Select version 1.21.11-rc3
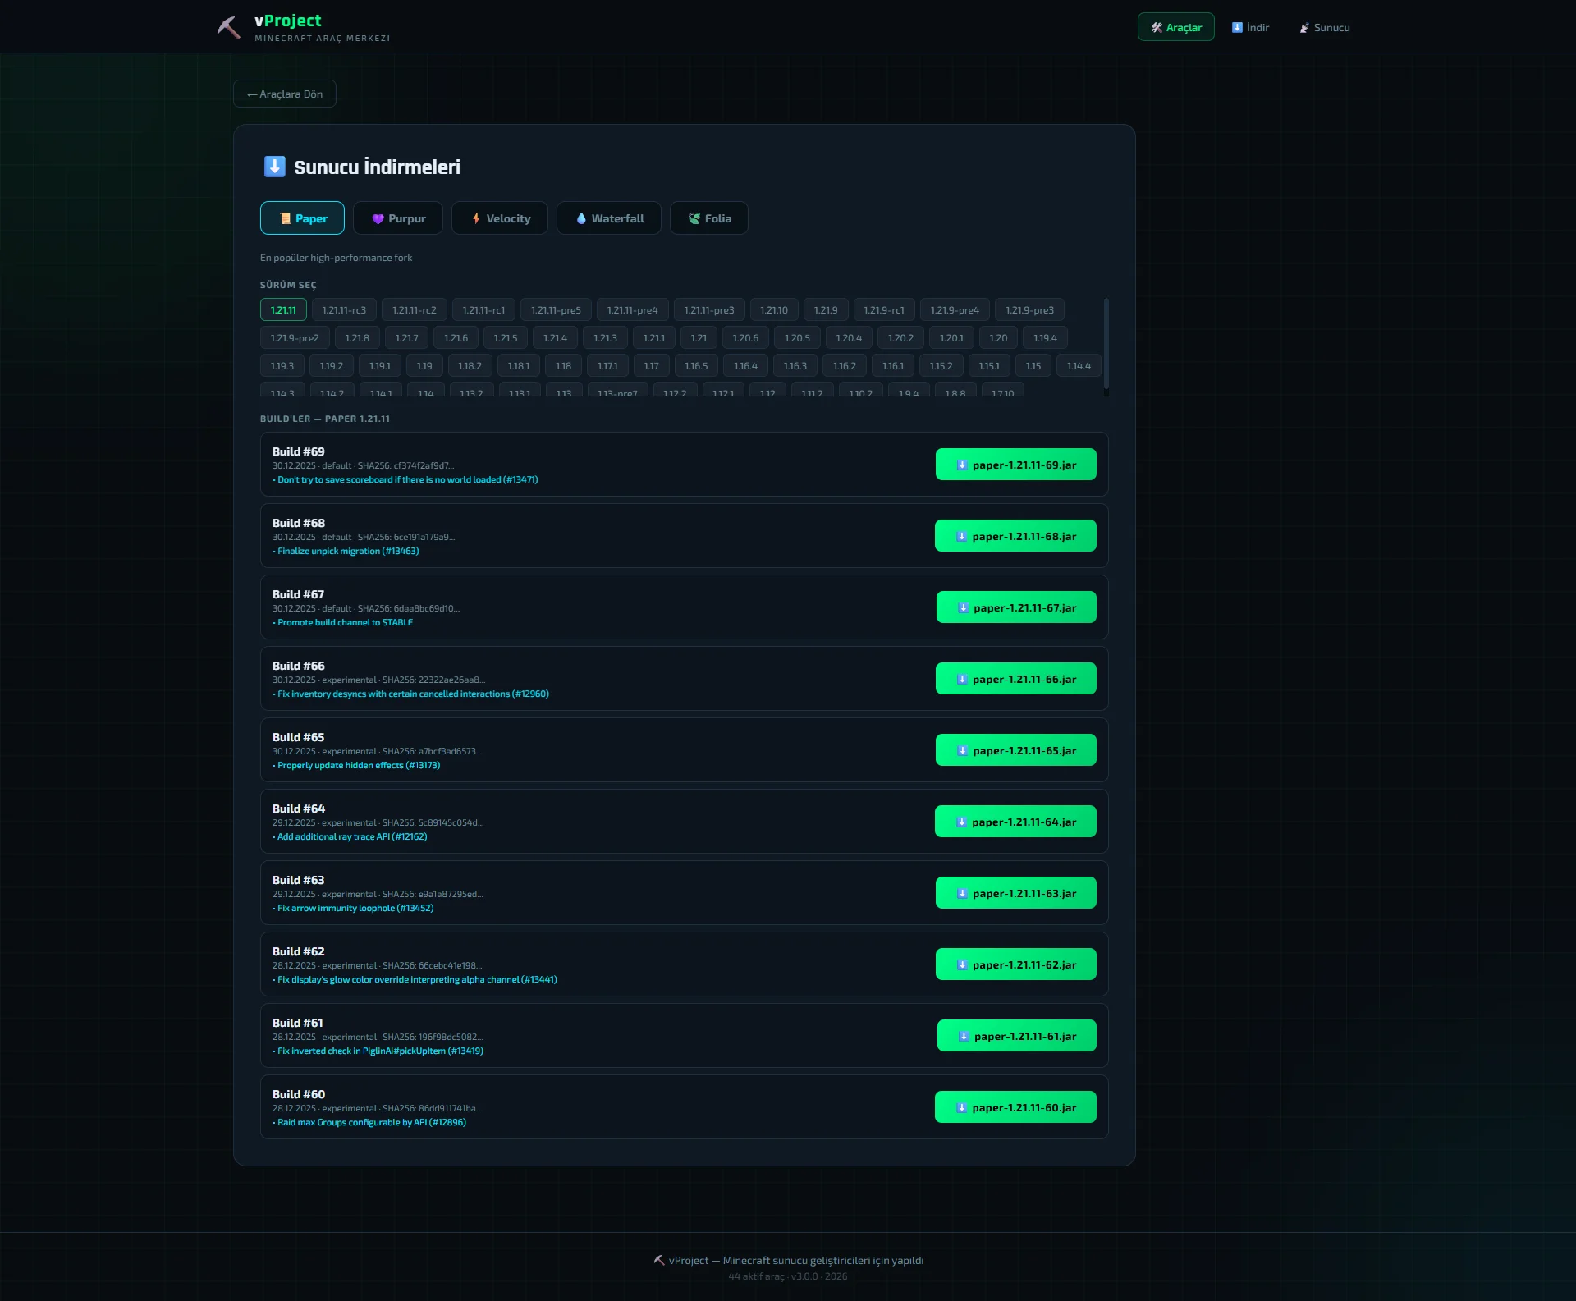This screenshot has height=1301, width=1576. click(344, 310)
